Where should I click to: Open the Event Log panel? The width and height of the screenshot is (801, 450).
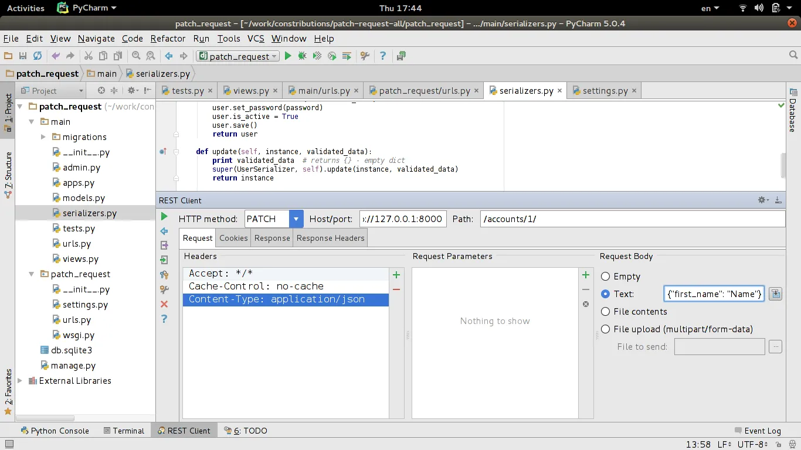[757, 431]
